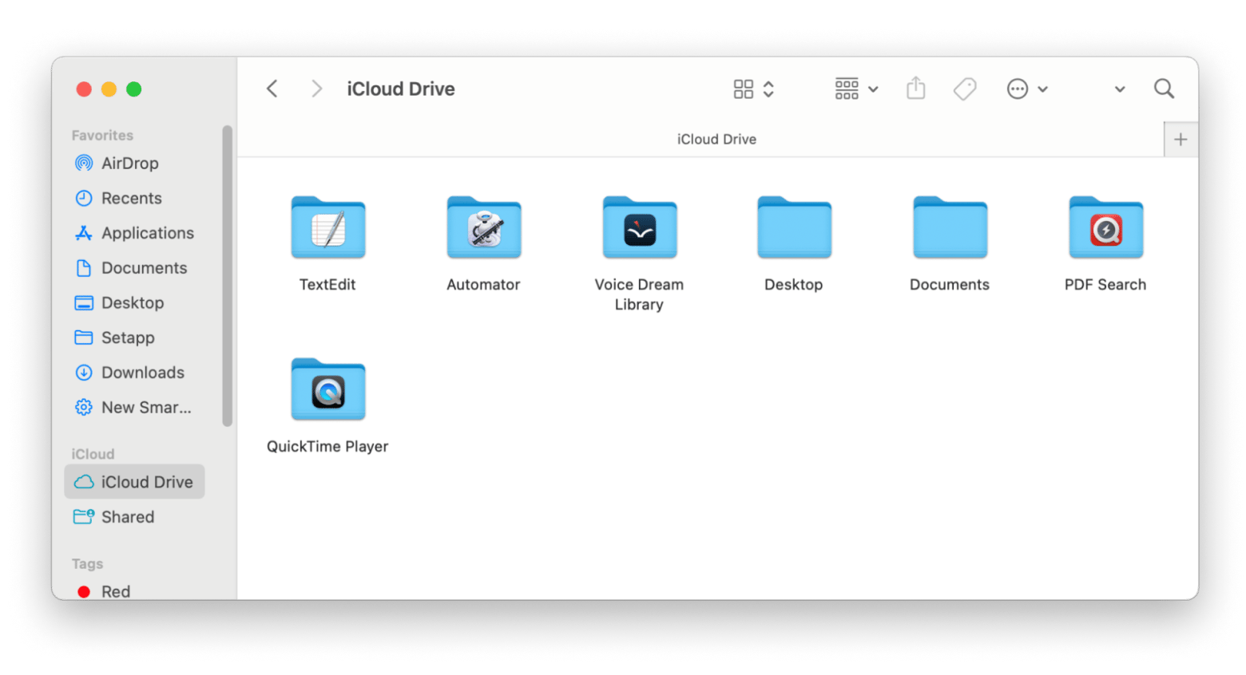Viewport: 1246px width, 675px height.
Task: Close the window with the red button
Action: [84, 89]
